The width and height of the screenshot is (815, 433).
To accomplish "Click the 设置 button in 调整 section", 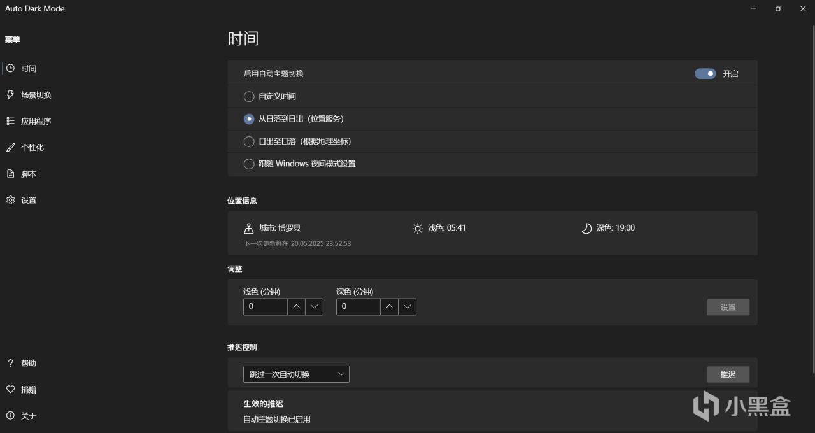I will (728, 307).
